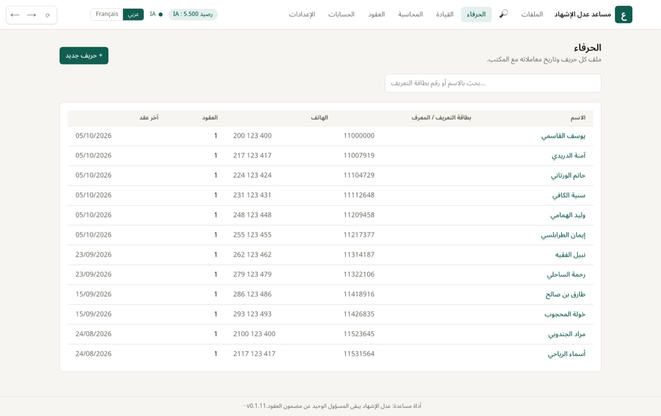661x416 pixels.
Task: Click ID number 11104729
Action: tap(359, 175)
